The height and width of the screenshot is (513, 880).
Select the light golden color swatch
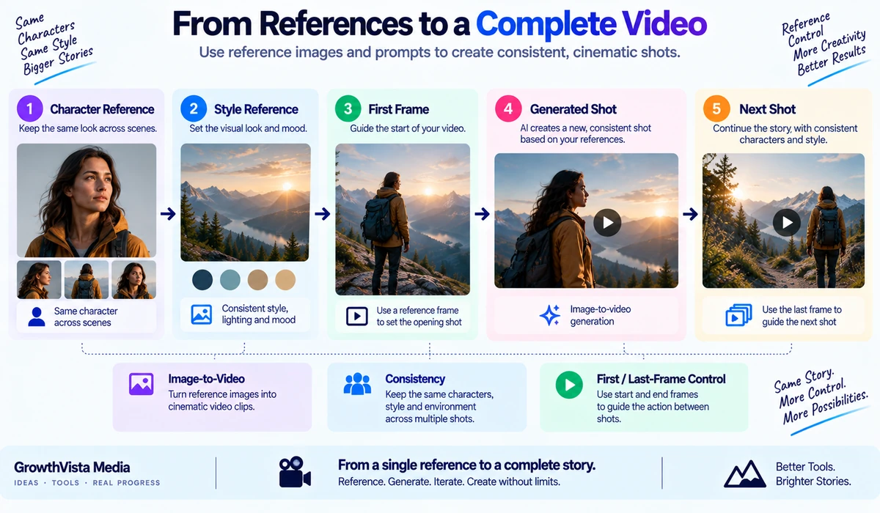click(x=285, y=279)
